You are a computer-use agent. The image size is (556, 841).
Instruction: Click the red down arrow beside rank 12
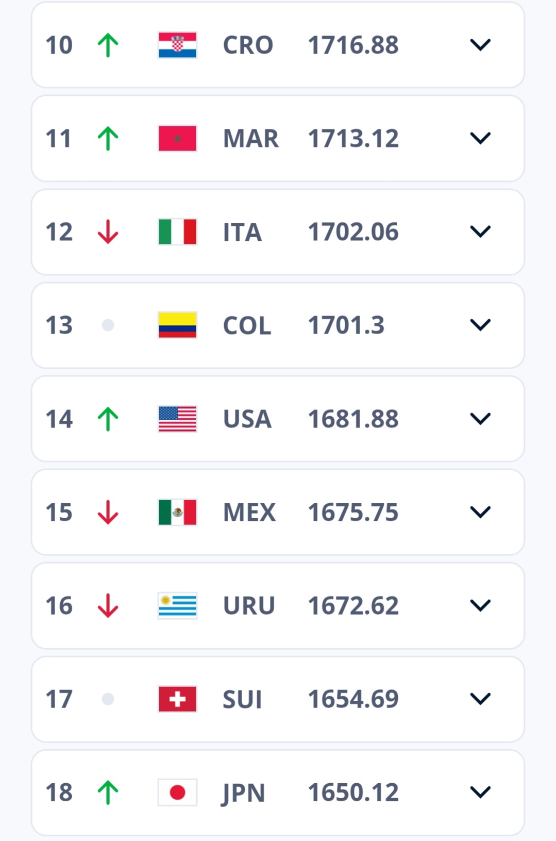[108, 232]
